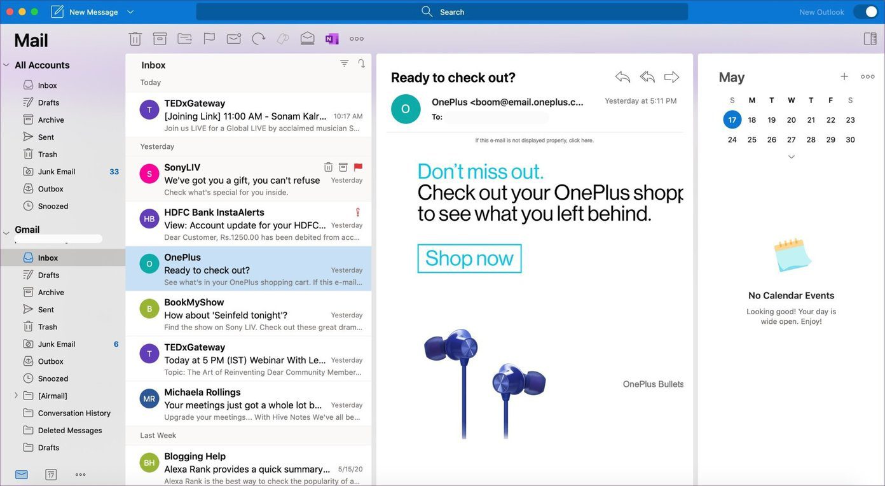The width and height of the screenshot is (885, 486).
Task: Toggle the task pane icon at the toolbar's right end
Action: coord(870,39)
